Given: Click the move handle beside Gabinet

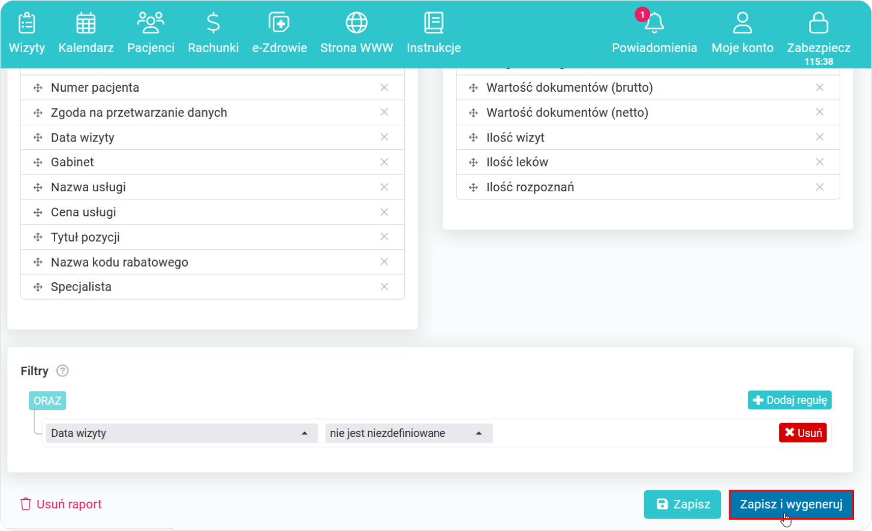Looking at the screenshot, I should (x=38, y=162).
